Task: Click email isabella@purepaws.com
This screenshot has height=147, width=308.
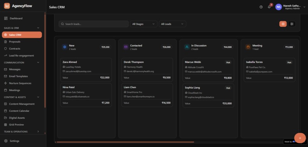Action: [x=261, y=72]
